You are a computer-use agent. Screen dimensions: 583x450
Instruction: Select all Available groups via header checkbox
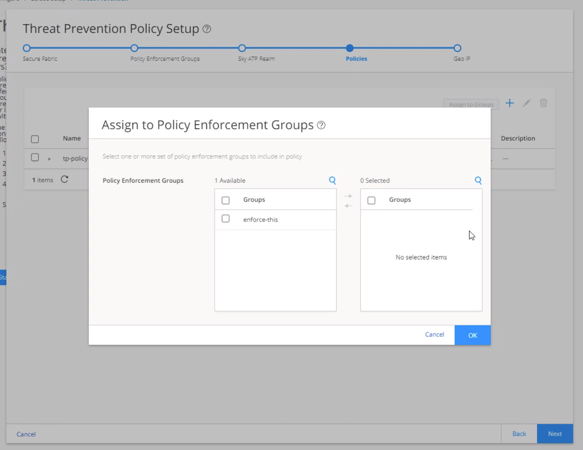click(x=226, y=199)
